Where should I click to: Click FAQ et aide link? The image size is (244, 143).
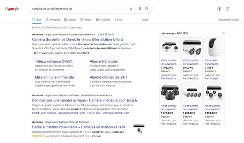point(94,113)
